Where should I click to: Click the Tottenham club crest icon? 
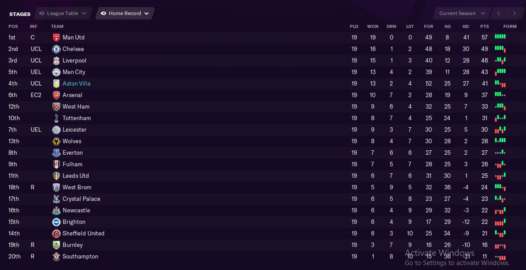(x=56, y=118)
